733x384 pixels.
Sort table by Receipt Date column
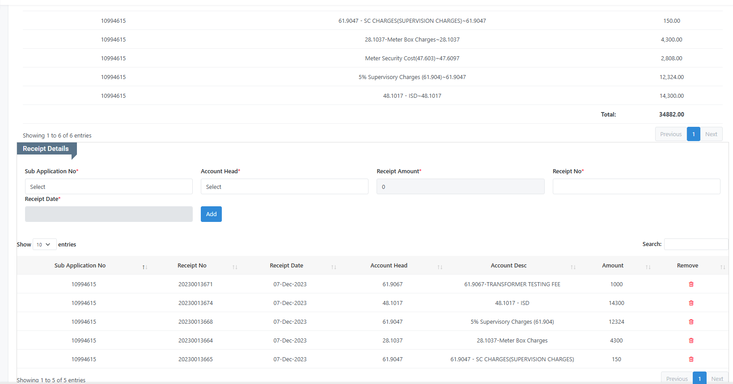coord(334,267)
